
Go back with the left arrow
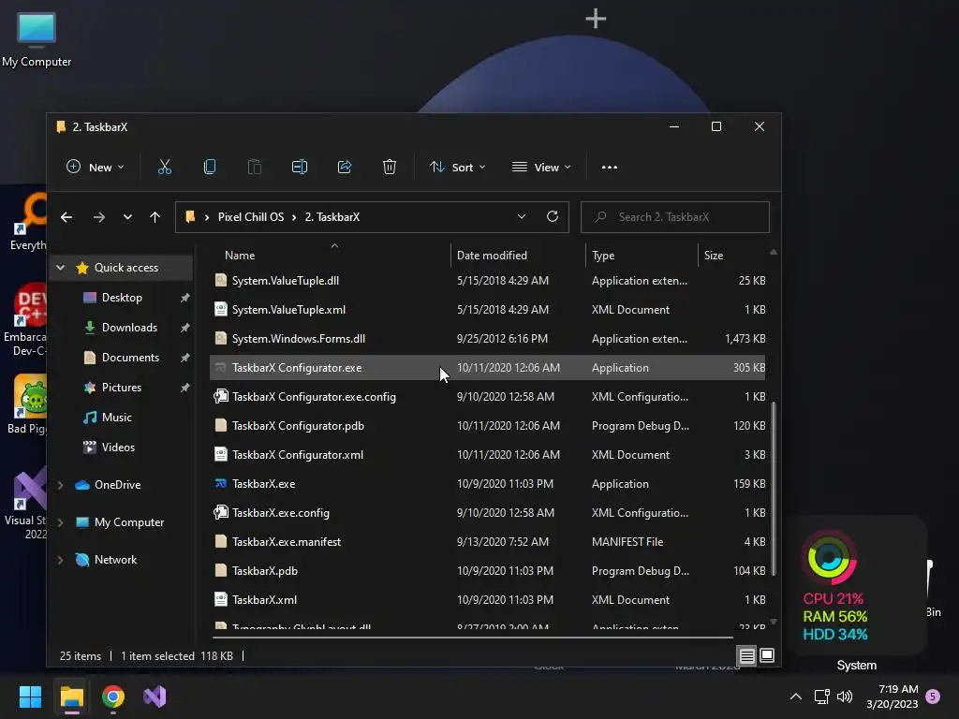66,217
